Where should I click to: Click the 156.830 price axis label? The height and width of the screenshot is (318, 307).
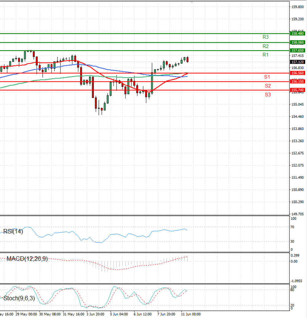pyautogui.click(x=297, y=68)
